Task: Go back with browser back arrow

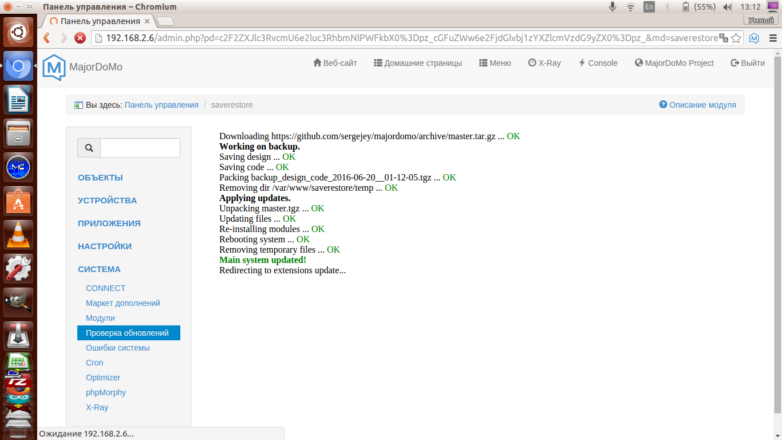Action: pos(47,38)
